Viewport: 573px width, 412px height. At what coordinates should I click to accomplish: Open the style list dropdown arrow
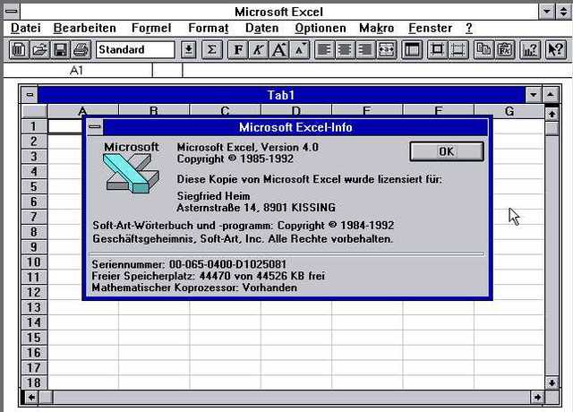coord(188,49)
